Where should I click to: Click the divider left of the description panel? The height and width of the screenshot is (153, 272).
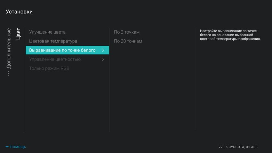pos(195,79)
